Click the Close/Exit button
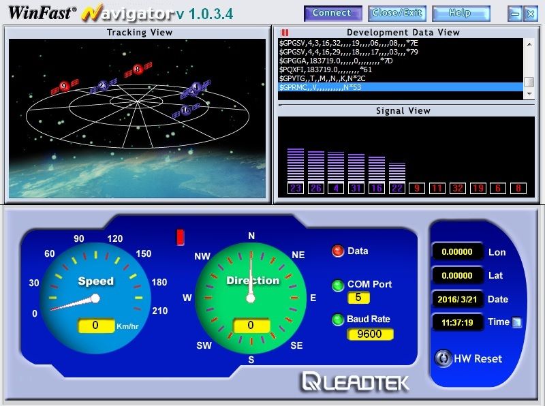Screen dimensions: 545x406 coord(397,13)
